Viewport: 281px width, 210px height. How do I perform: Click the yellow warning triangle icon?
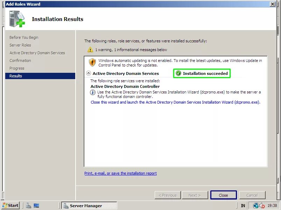click(90, 49)
